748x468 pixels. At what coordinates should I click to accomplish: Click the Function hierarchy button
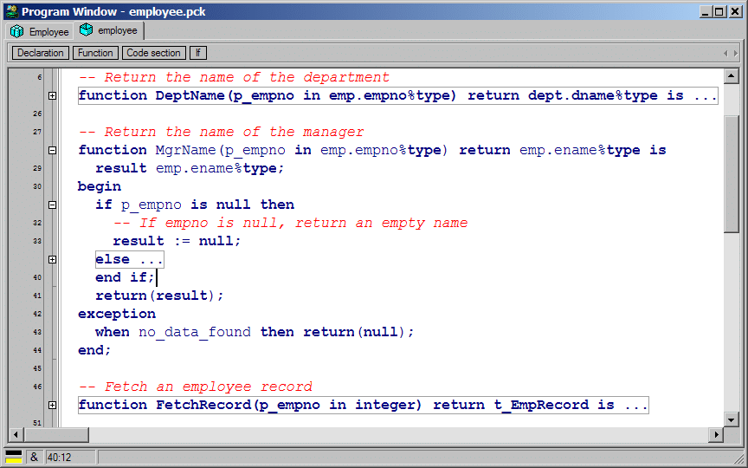click(95, 53)
